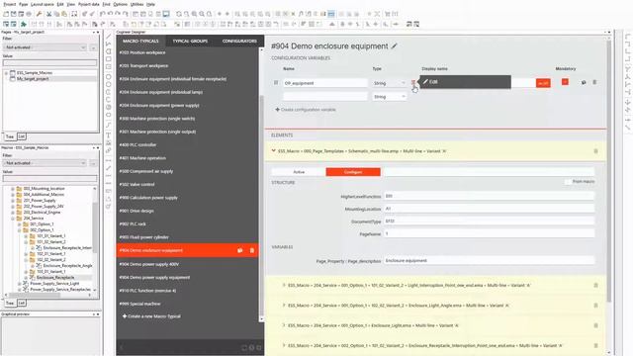Click the print icon in top toolbar
Screen dimensions: 633x356
29,14
